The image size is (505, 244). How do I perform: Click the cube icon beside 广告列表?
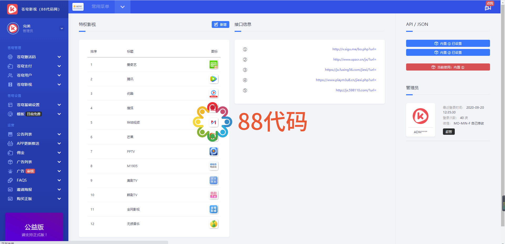pos(10,162)
